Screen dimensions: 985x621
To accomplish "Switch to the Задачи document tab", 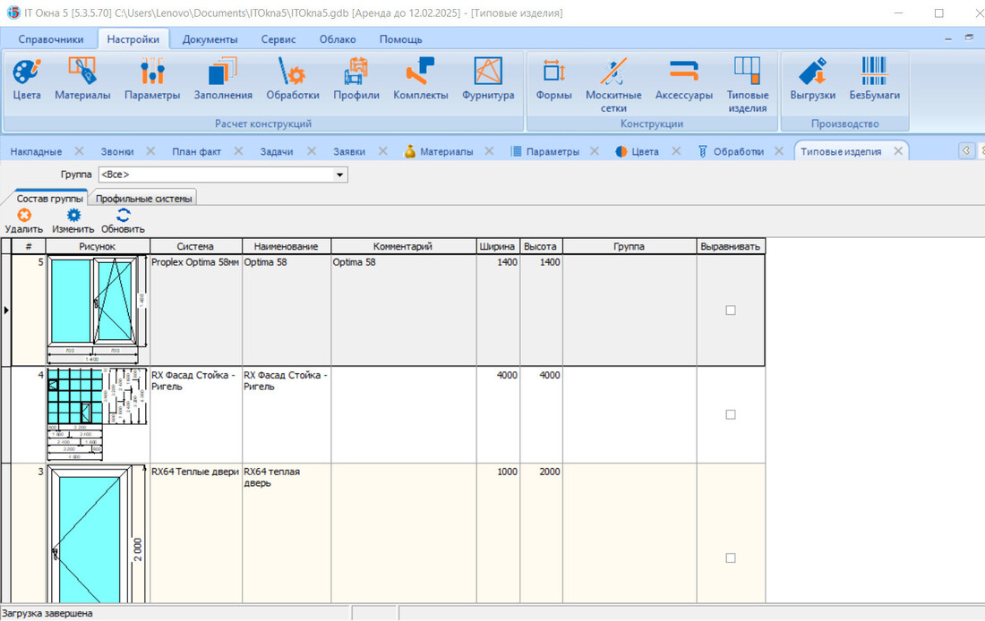I will click(277, 151).
